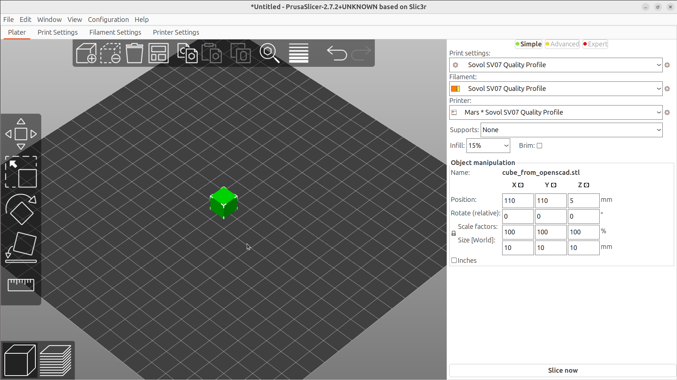Screen dimensions: 677x380
Task: Select the Rotate gizmo tool
Action: [x=21, y=210]
